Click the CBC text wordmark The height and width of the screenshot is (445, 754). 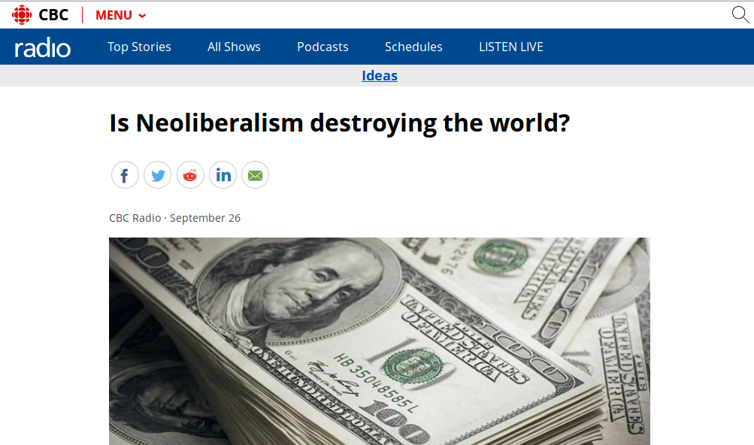coord(53,15)
